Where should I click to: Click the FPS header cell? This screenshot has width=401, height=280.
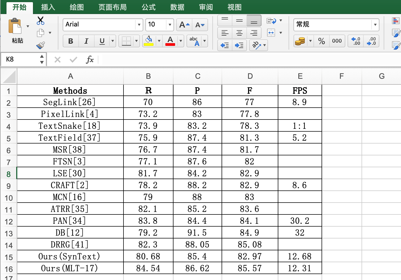coord(300,90)
